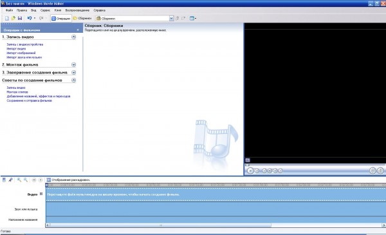Image resolution: width=386 pixels, height=235 pixels.
Task: Click the Импорт видео link
Action: tap(16, 49)
